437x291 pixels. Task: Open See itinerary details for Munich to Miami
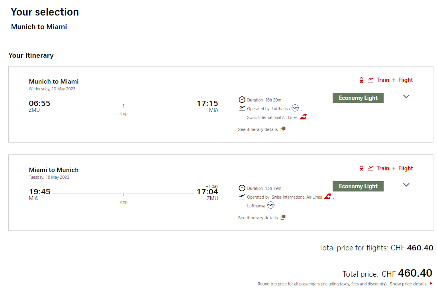258,129
